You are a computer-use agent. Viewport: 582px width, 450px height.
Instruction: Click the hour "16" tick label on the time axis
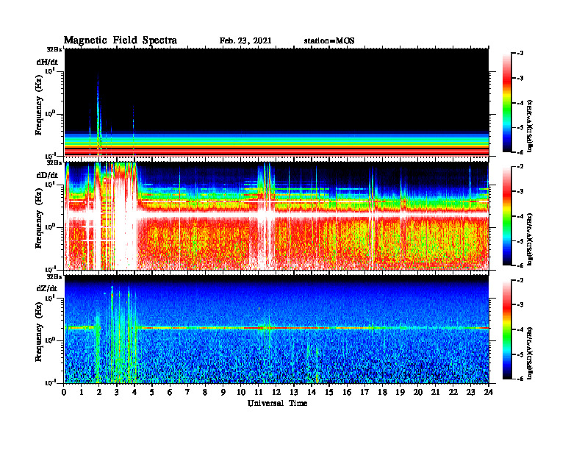click(x=347, y=392)
